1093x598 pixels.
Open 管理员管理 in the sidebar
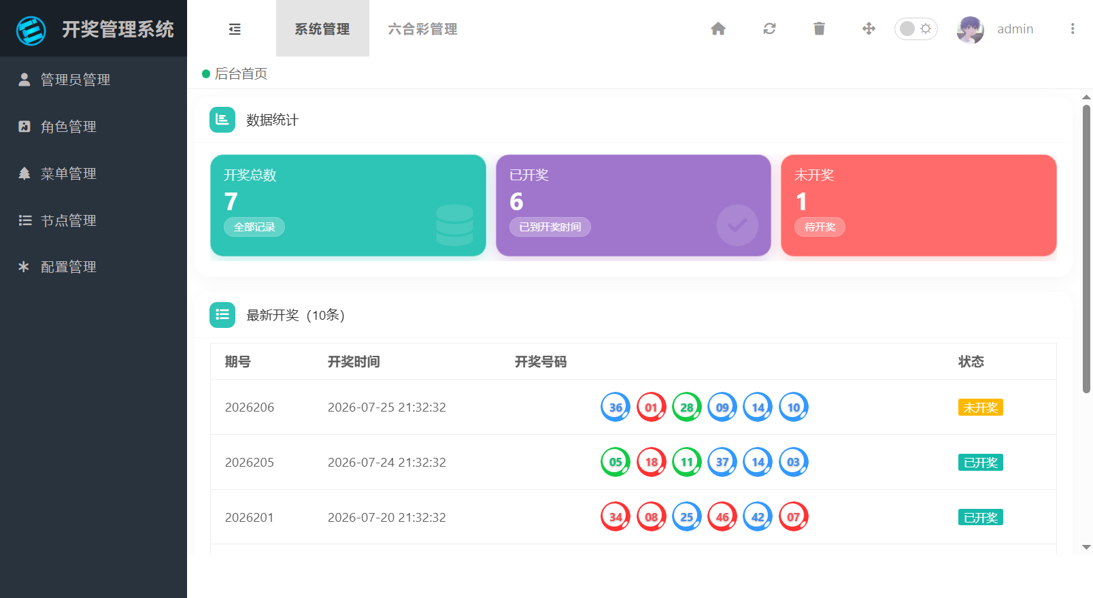[93, 80]
